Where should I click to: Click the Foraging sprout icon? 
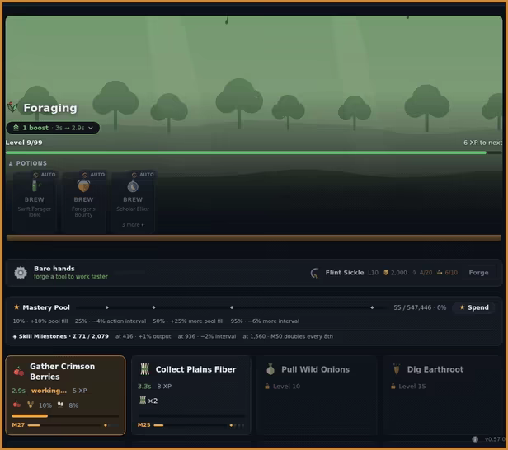click(x=12, y=107)
